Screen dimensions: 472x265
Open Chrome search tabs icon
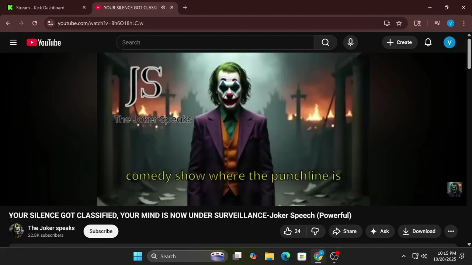tap(417, 23)
